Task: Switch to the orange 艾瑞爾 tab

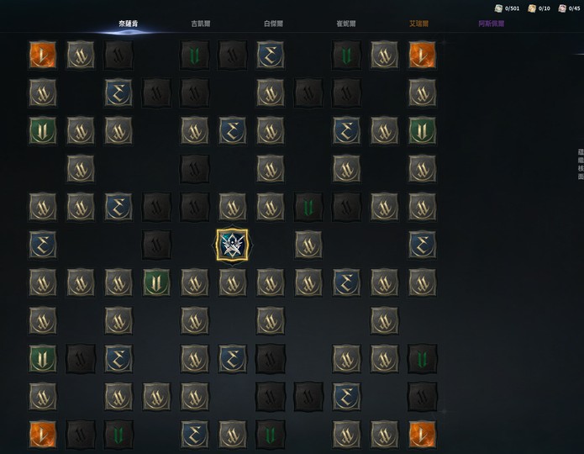Action: point(419,24)
